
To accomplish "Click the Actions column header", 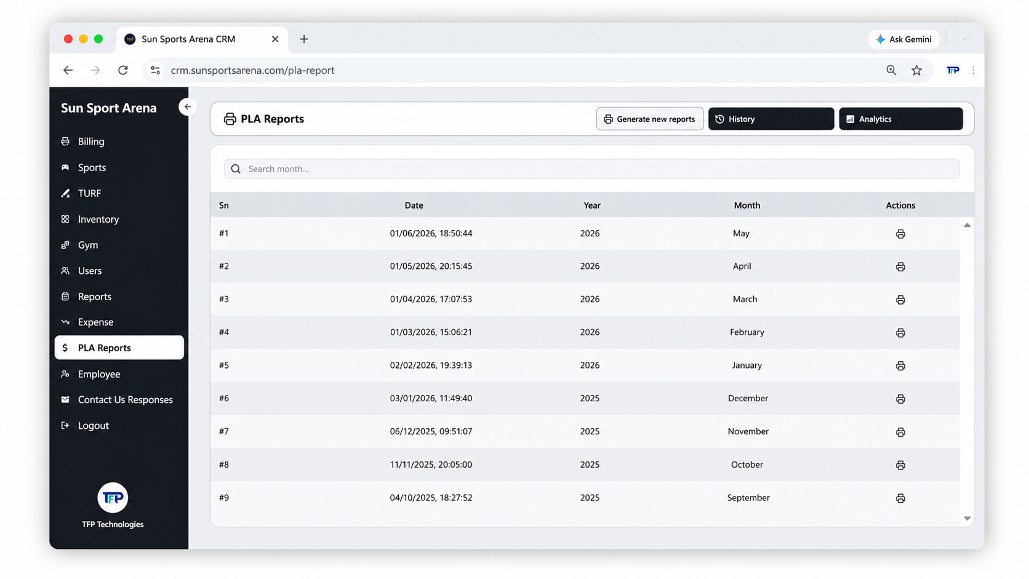I will 900,206.
